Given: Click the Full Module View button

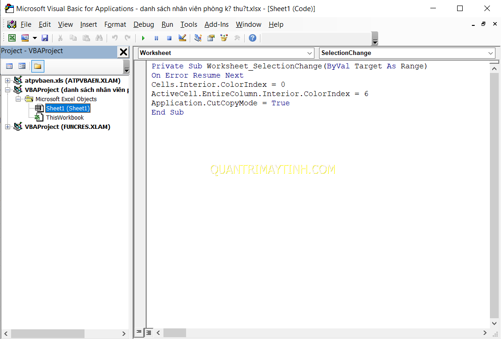Looking at the screenshot, I should click(x=149, y=333).
